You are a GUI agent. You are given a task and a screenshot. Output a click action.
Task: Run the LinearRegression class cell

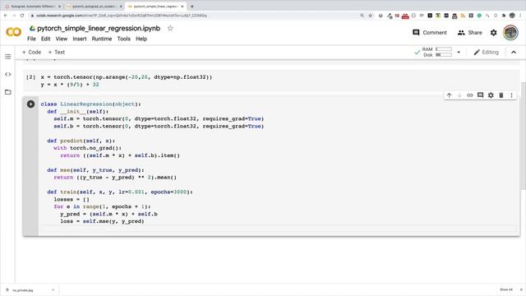(30, 104)
